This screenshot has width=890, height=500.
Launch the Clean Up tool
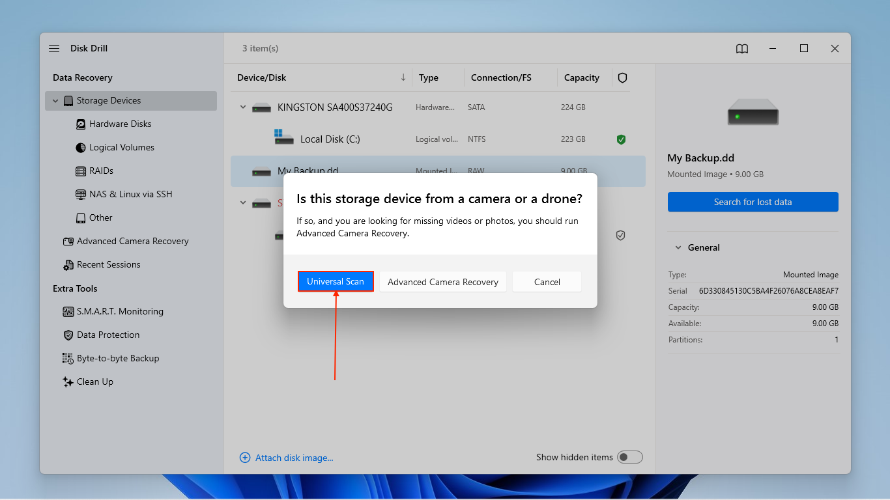[x=94, y=382]
